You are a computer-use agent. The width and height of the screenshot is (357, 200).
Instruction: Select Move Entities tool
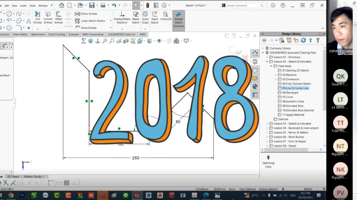[86, 28]
